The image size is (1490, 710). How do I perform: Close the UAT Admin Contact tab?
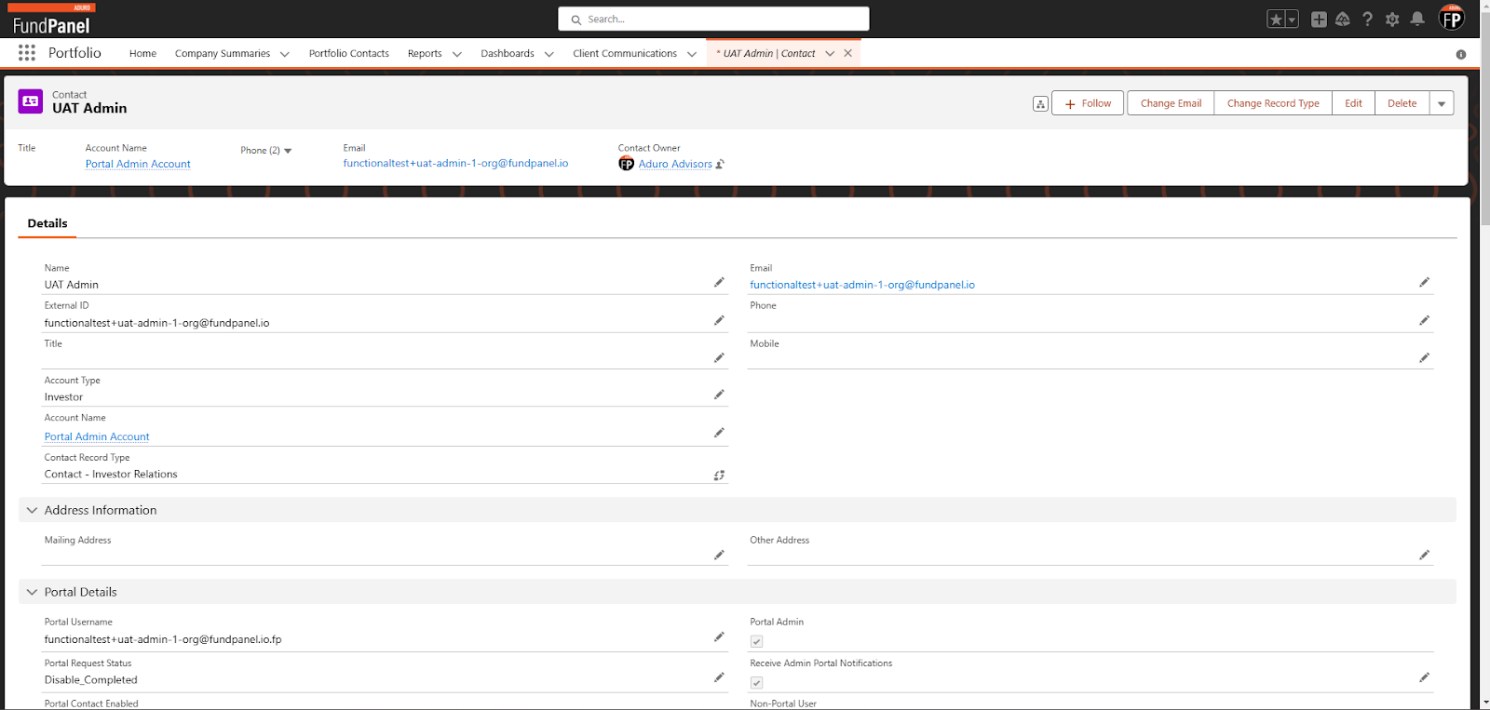click(848, 53)
